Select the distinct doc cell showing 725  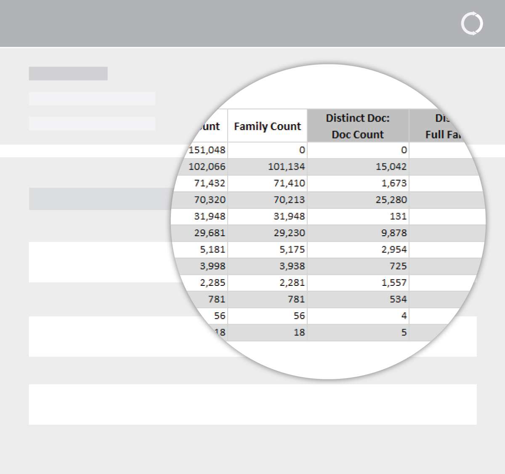coord(398,266)
